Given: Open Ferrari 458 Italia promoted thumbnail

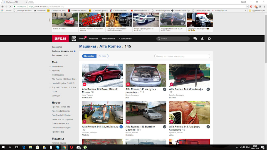Looking at the screenshot, I should (x=65, y=20).
